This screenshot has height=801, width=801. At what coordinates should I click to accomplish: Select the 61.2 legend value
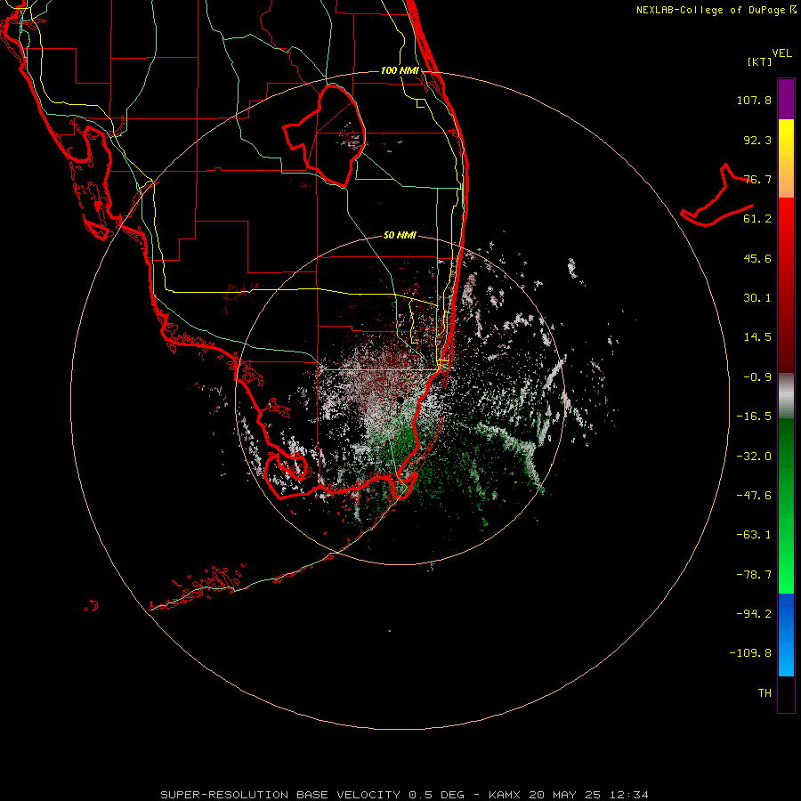click(x=757, y=219)
